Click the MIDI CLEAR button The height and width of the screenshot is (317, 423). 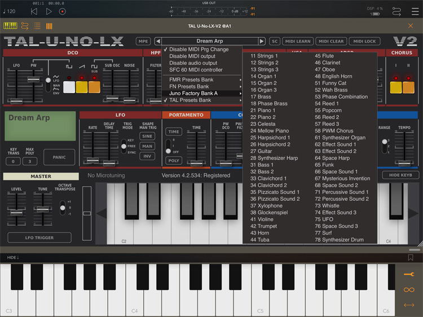click(x=331, y=41)
